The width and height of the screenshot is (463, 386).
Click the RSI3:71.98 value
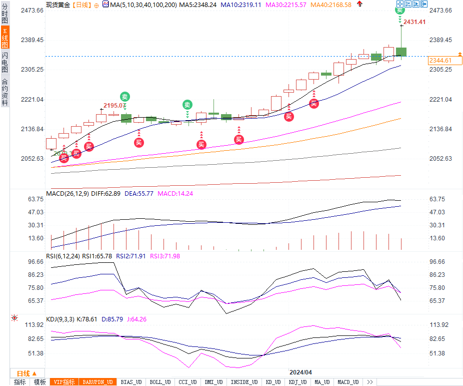(x=165, y=256)
